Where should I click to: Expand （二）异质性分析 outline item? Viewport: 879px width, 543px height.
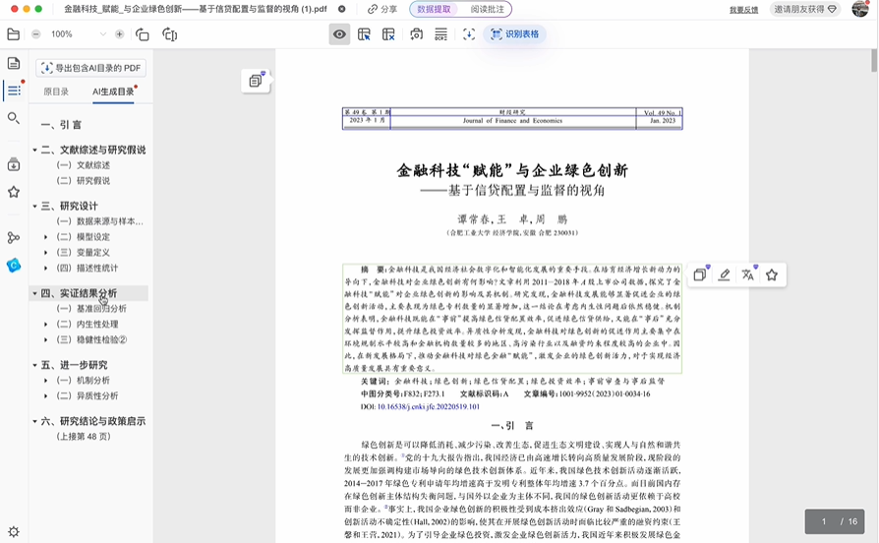tap(46, 396)
